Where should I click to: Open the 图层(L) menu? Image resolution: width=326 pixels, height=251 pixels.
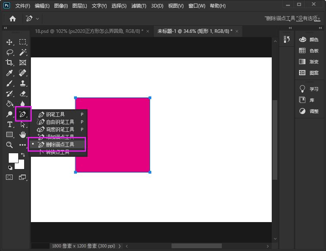80,6
